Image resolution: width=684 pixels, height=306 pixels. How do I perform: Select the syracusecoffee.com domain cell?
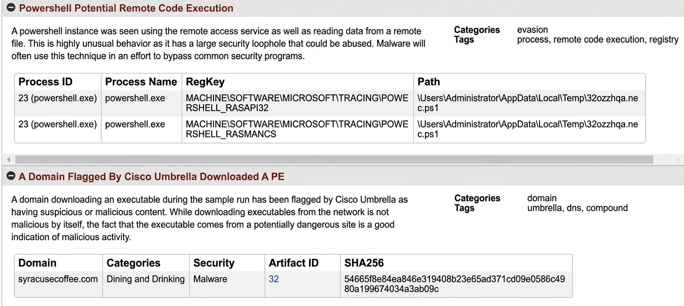(x=58, y=279)
